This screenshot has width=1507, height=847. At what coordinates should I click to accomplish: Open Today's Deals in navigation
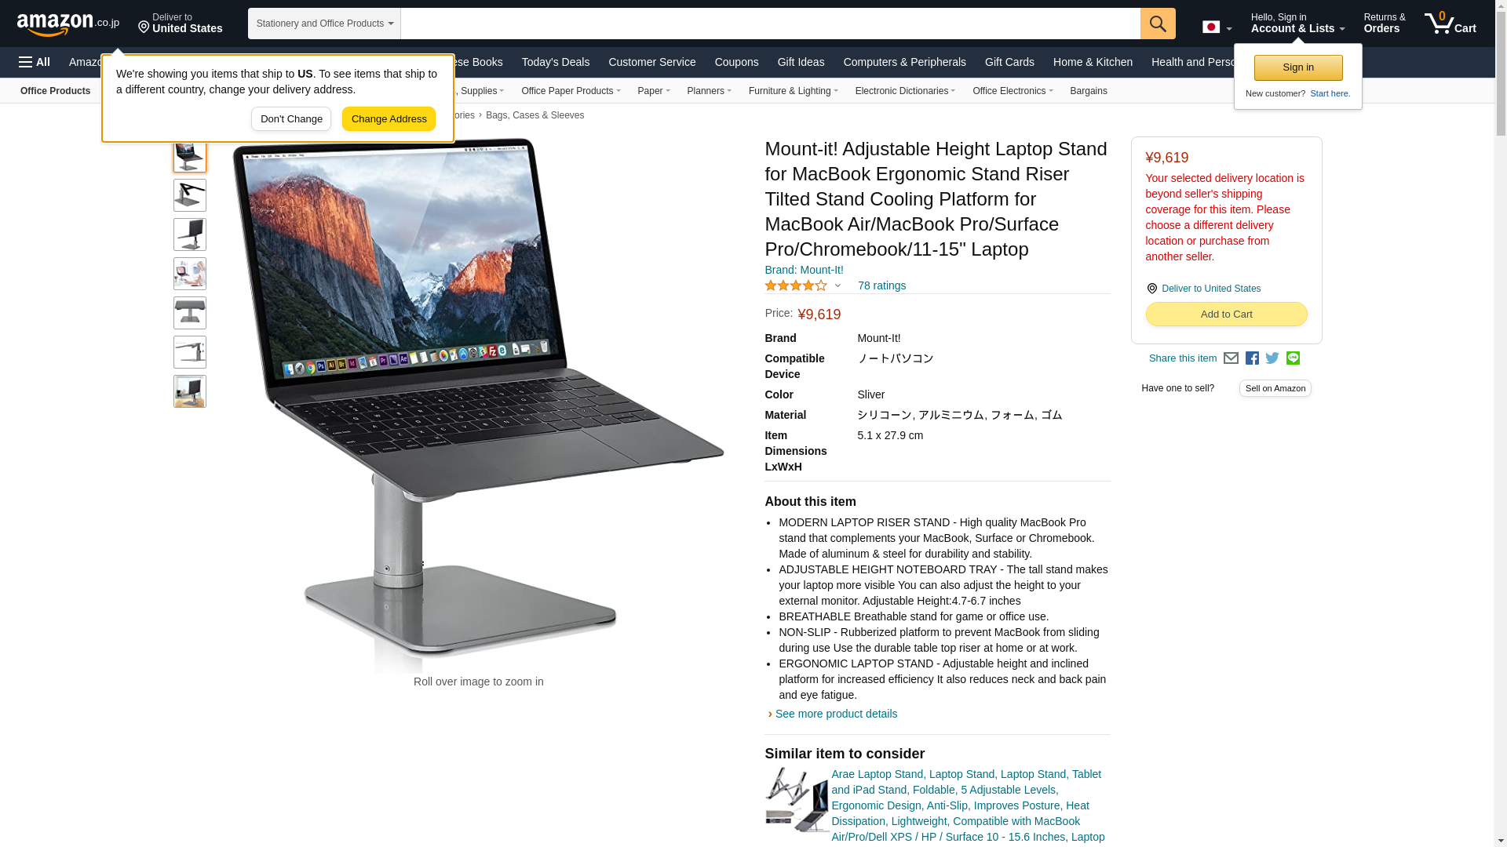coord(555,62)
